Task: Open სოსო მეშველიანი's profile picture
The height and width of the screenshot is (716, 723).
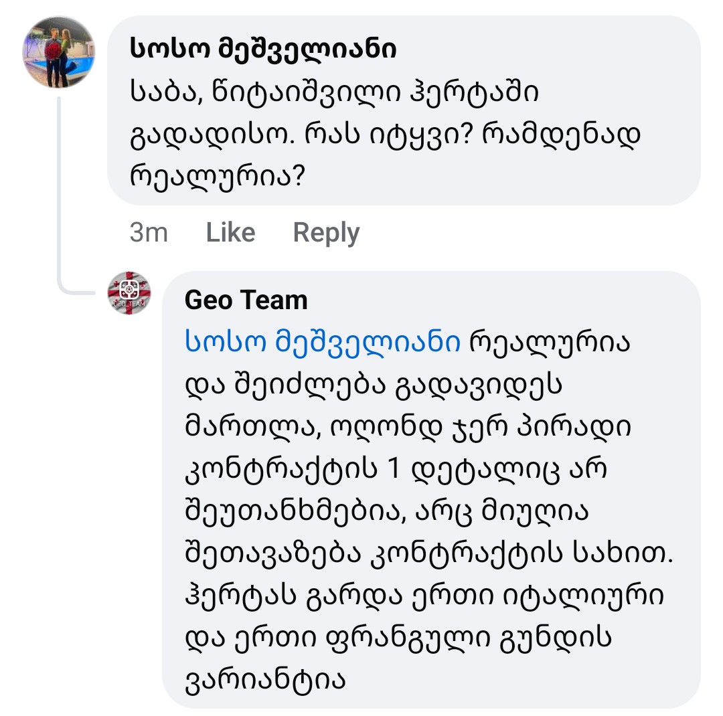Action: coord(59,52)
